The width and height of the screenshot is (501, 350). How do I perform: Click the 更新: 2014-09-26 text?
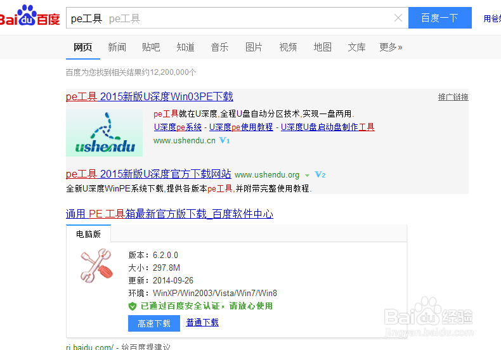pyautogui.click(x=160, y=281)
